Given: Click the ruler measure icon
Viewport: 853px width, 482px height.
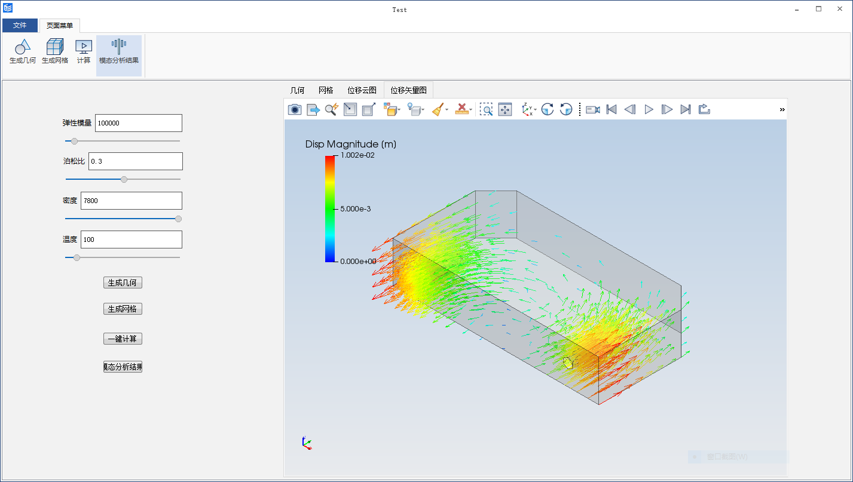Looking at the screenshot, I should tap(461, 109).
